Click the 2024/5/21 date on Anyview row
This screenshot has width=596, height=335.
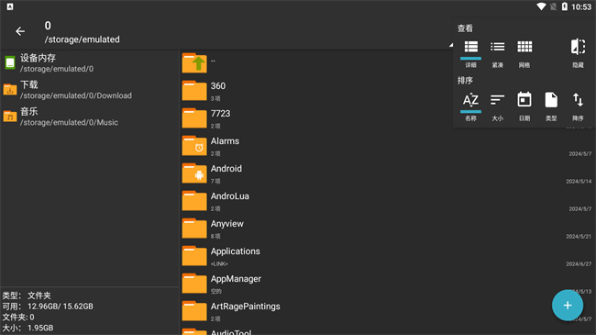(579, 237)
